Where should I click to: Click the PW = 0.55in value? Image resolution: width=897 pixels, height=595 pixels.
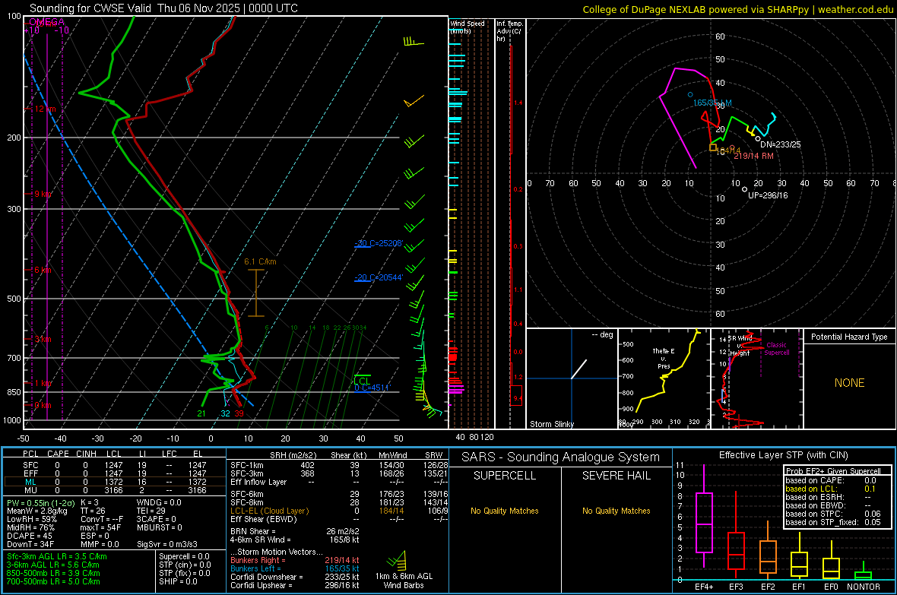(x=40, y=503)
